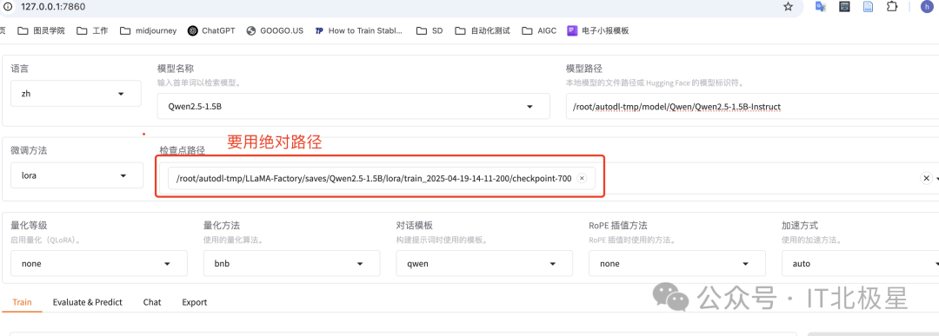This screenshot has height=336, width=939.
Task: Open the midjourney bookmark folder
Action: click(149, 30)
